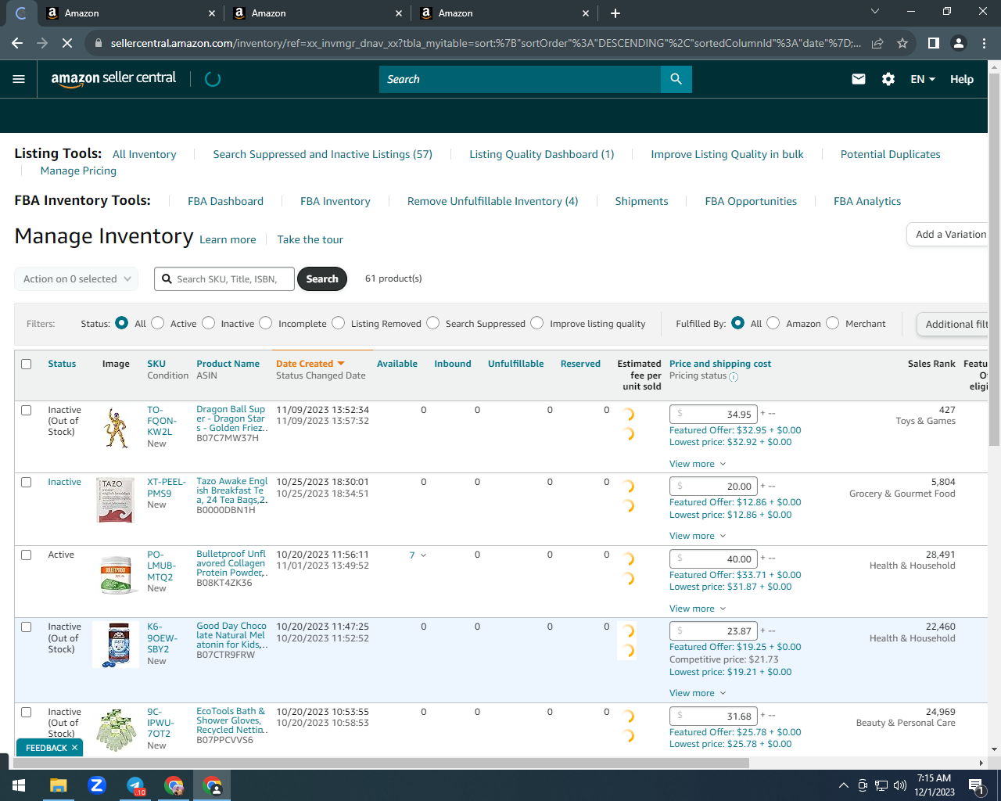This screenshot has width=1001, height=801.
Task: Select the Active status radio button
Action: click(158, 323)
